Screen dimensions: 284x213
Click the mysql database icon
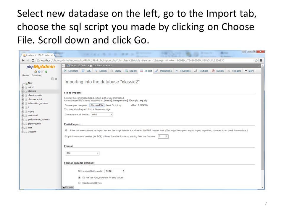tap(26, 112)
